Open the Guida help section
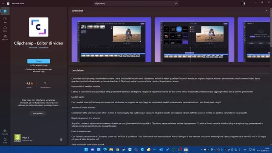 (5, 141)
